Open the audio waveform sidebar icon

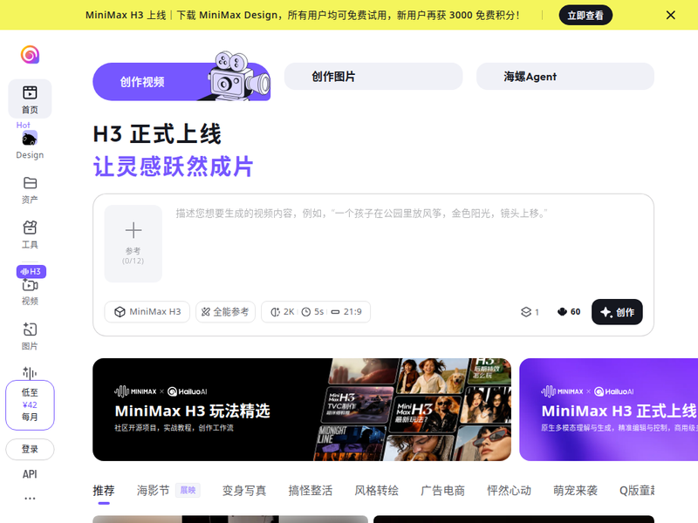click(x=30, y=373)
